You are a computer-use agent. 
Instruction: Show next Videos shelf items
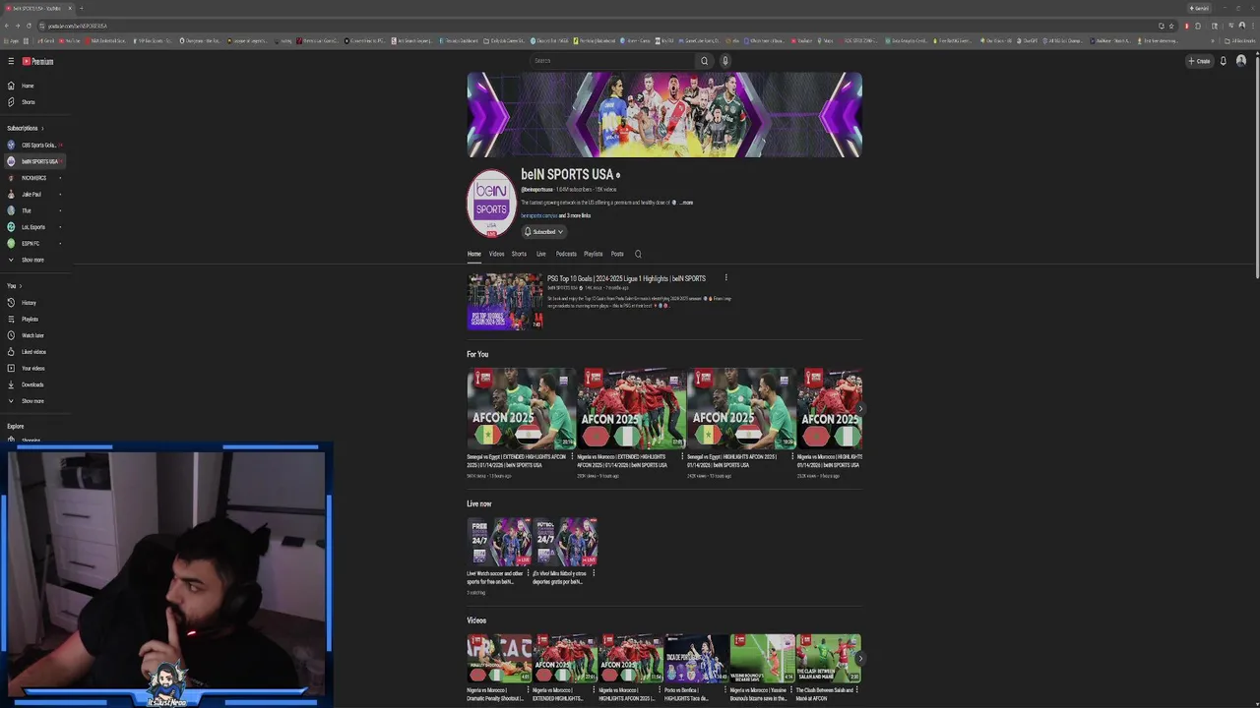pos(859,659)
